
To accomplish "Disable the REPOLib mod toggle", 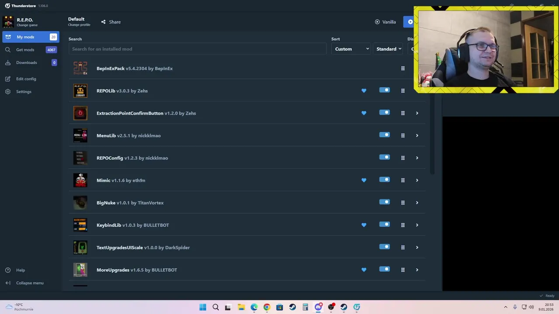I will pos(384,90).
